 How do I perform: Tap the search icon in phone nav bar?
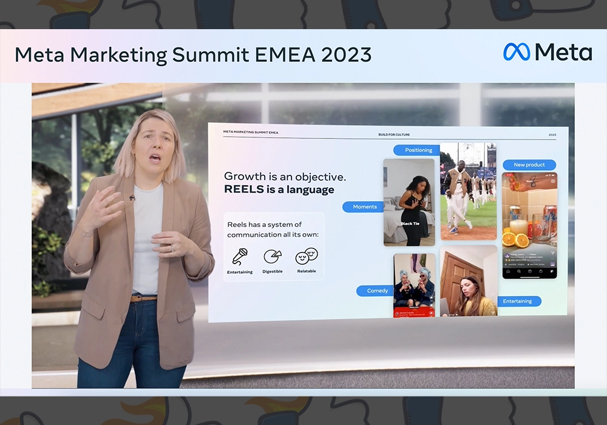coord(520,271)
